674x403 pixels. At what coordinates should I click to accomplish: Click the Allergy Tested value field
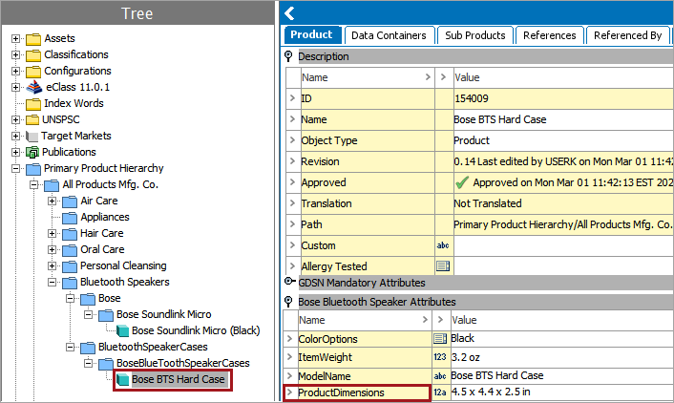(563, 266)
